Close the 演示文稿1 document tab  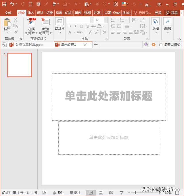[x=85, y=45]
